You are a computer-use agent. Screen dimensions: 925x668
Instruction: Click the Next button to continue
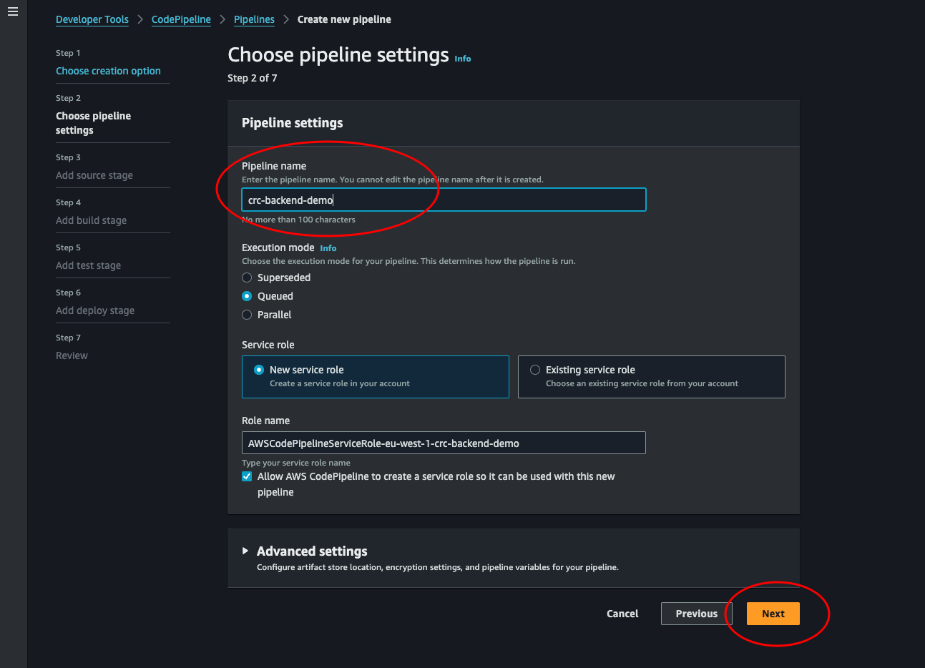[x=773, y=614]
